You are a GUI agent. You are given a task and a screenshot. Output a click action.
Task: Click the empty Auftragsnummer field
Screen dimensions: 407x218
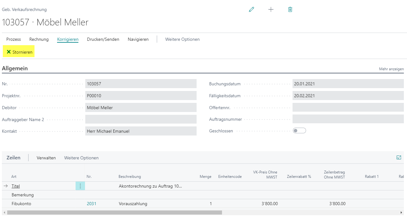coord(348,119)
